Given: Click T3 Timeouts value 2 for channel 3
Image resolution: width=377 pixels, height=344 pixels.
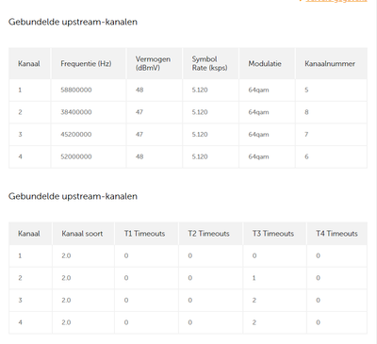Looking at the screenshot, I should 254,301.
